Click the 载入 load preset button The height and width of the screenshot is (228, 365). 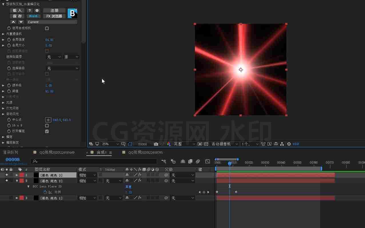tap(17, 11)
